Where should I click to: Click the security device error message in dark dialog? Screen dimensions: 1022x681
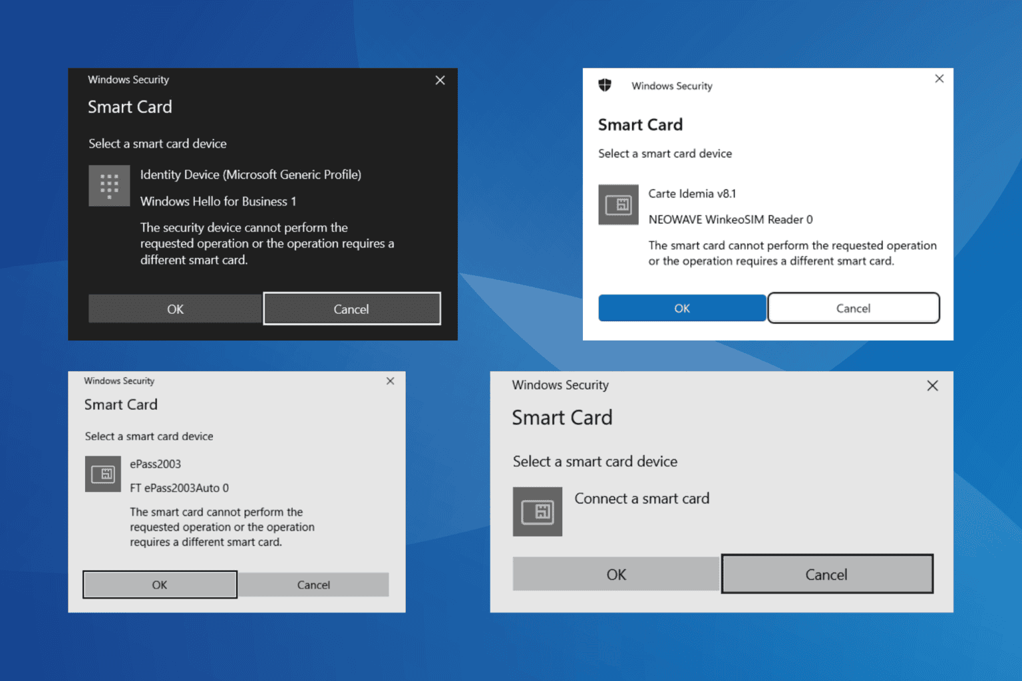(267, 243)
